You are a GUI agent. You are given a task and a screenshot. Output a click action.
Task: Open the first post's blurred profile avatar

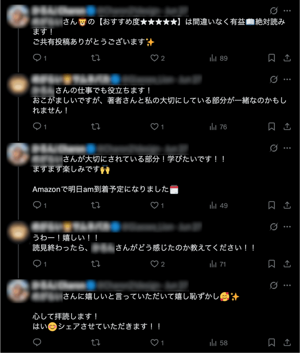(18, 16)
